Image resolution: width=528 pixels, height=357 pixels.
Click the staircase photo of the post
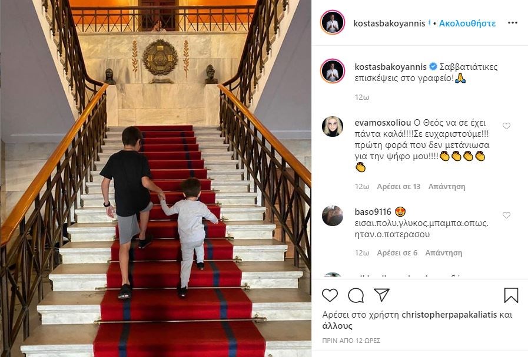155,178
